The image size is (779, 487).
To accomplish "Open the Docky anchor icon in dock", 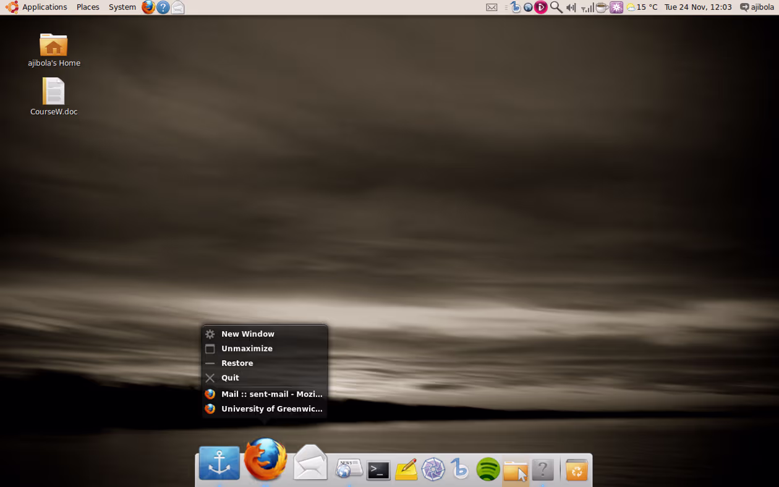I will pyautogui.click(x=219, y=463).
